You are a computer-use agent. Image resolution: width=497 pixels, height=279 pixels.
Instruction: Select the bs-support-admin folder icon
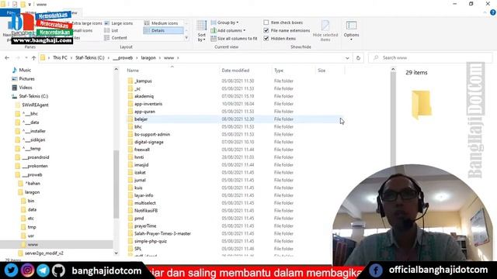tap(130, 134)
